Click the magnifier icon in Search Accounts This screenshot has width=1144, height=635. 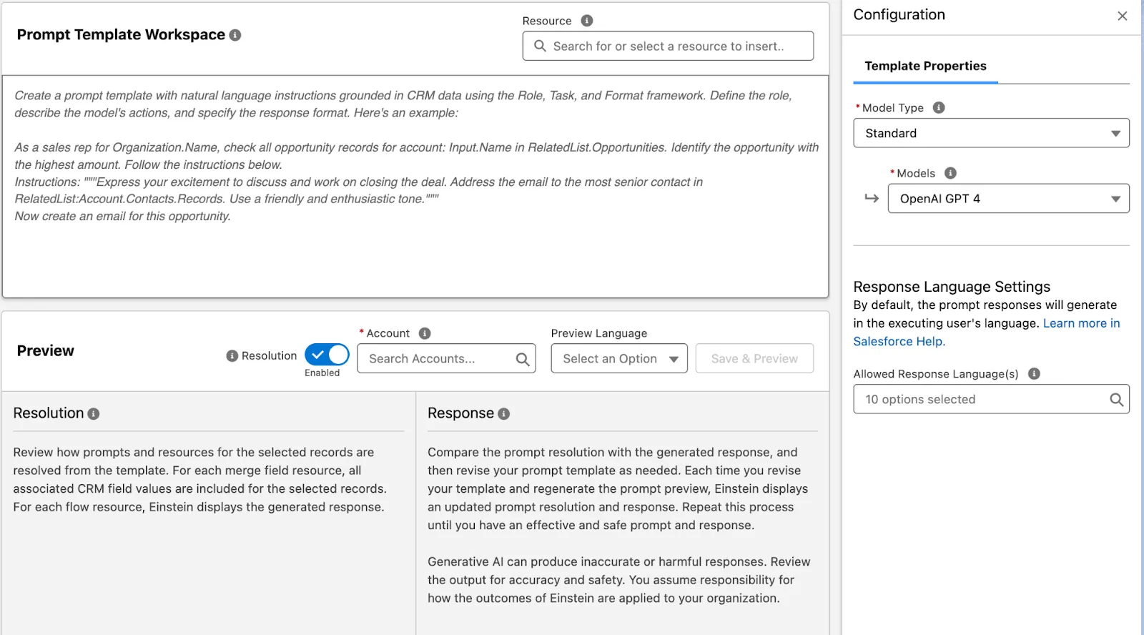click(x=522, y=359)
